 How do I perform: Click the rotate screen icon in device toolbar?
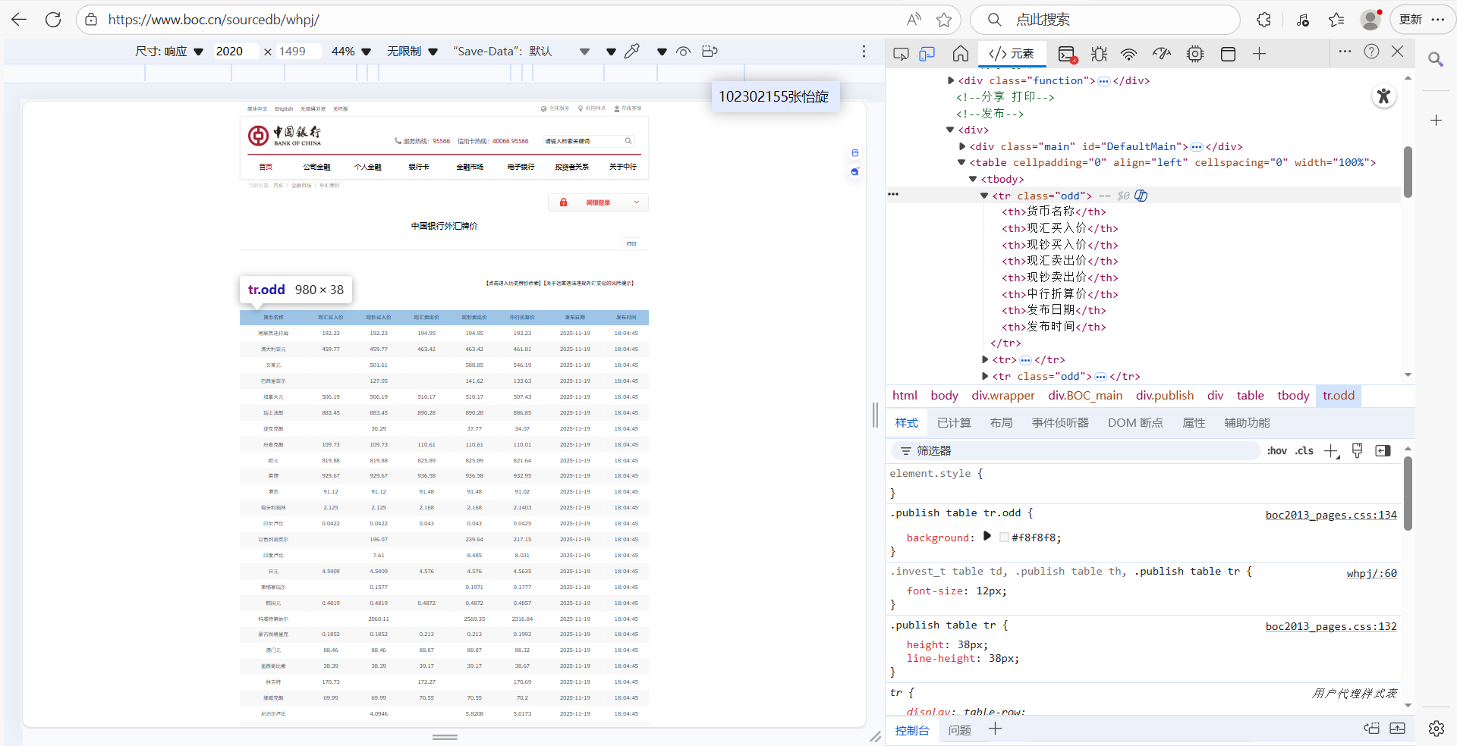(x=710, y=52)
